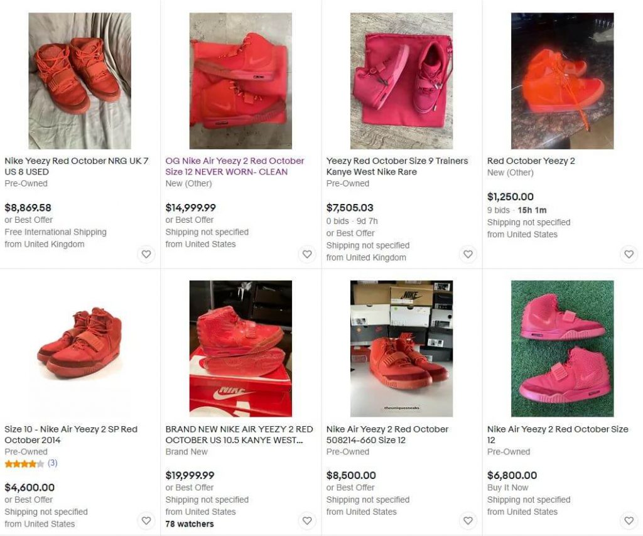View thumbnail of shoes on pink dust bag
Viewport: 643px width, 536px height.
coord(401,81)
